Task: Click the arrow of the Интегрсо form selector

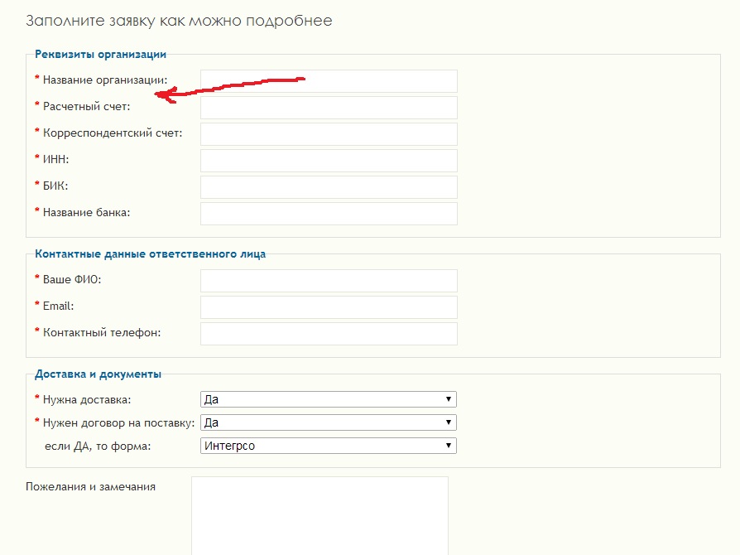Action: point(449,446)
